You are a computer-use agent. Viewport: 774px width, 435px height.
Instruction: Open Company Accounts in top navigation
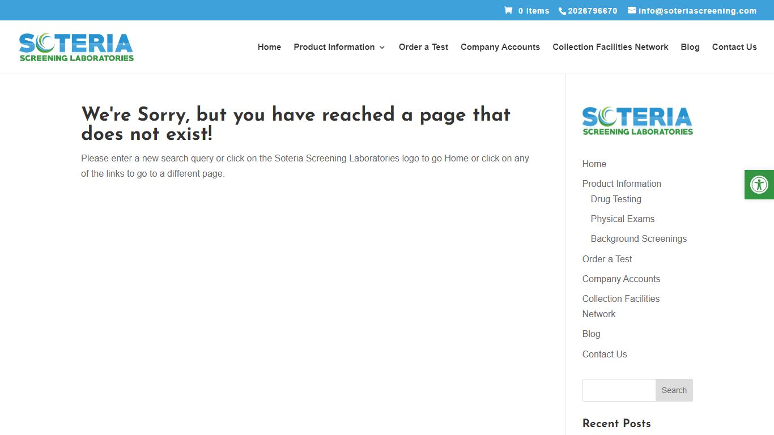tap(500, 47)
